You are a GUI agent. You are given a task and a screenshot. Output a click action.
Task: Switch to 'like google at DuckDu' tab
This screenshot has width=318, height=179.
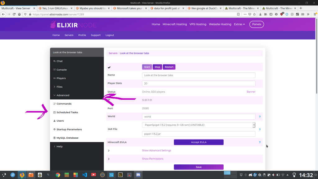204,8
